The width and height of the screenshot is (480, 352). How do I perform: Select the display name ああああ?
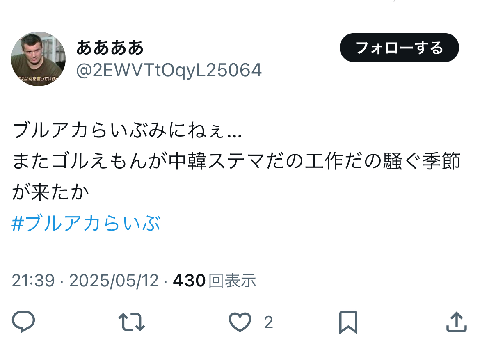pos(110,48)
